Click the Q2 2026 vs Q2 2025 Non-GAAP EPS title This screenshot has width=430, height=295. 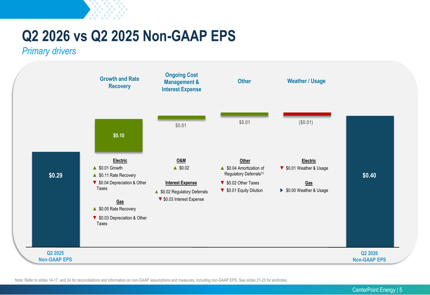click(129, 36)
